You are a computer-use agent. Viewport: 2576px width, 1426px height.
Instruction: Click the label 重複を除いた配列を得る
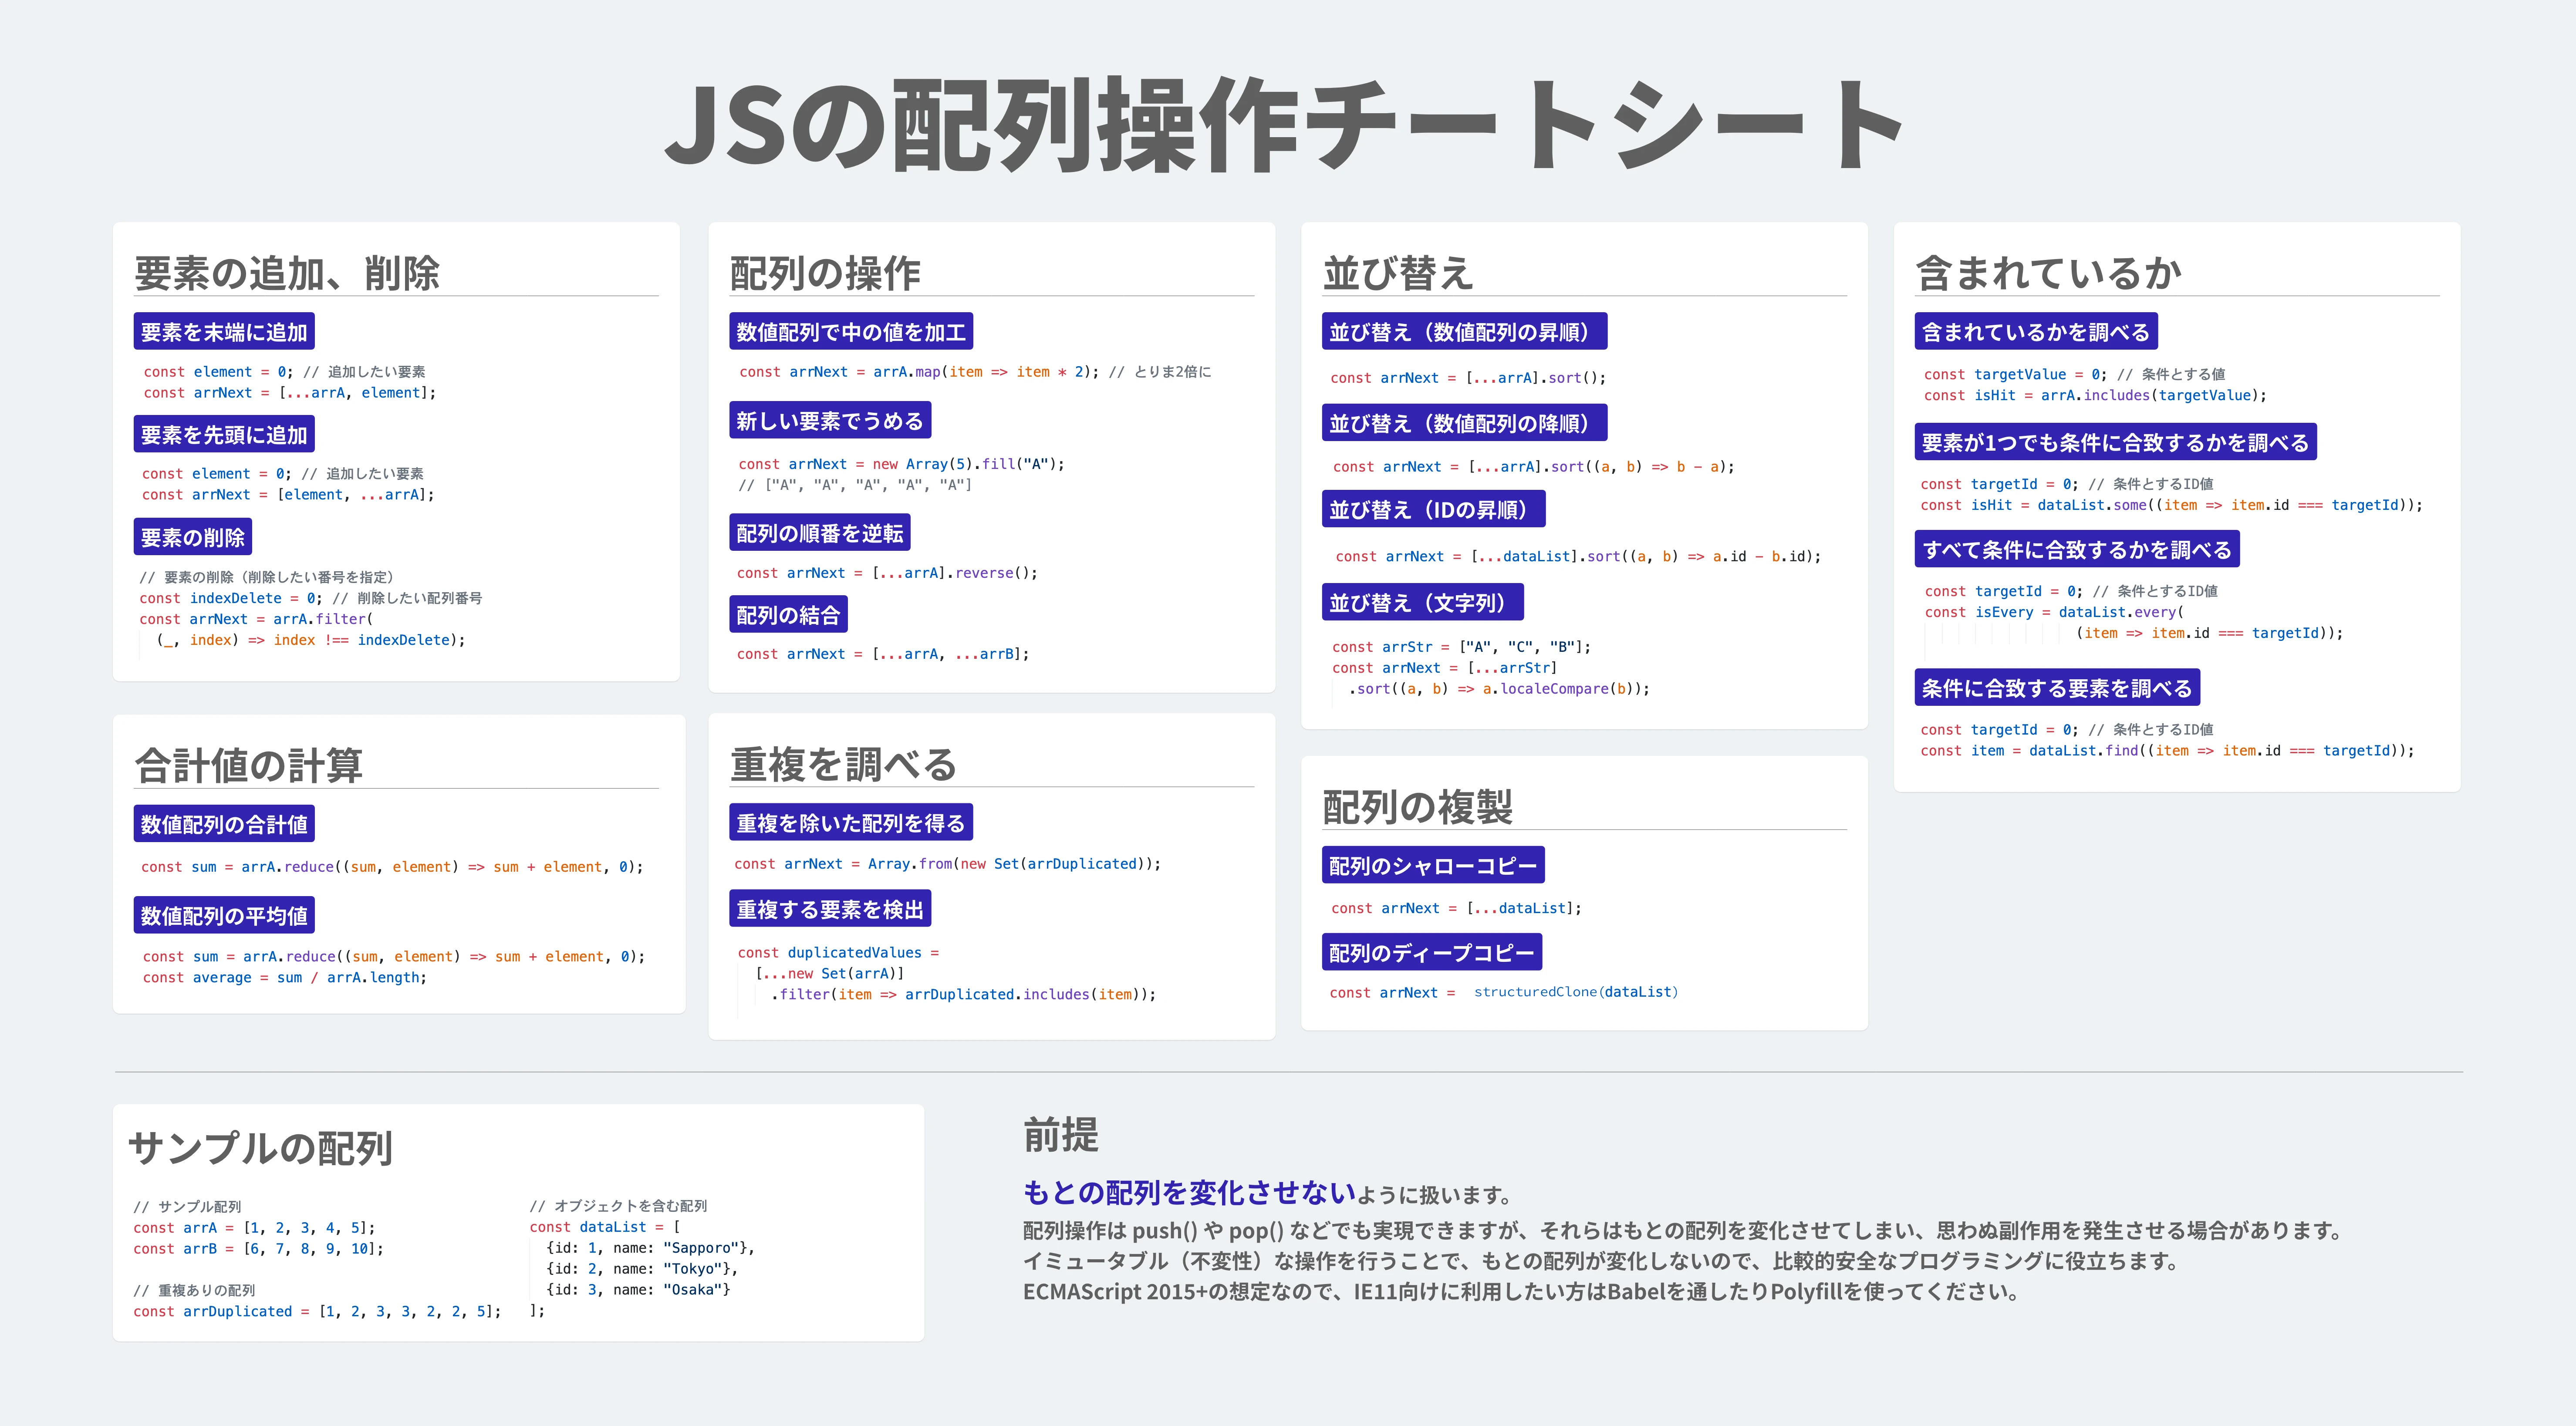[851, 823]
